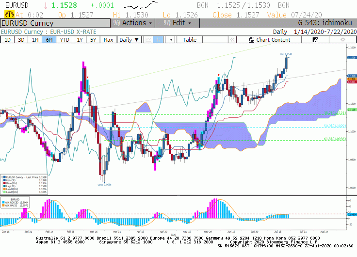Image resolution: width=357 pixels, height=257 pixels.
Task: Click the 61.8% Fibonacci level label
Action: 335,139
